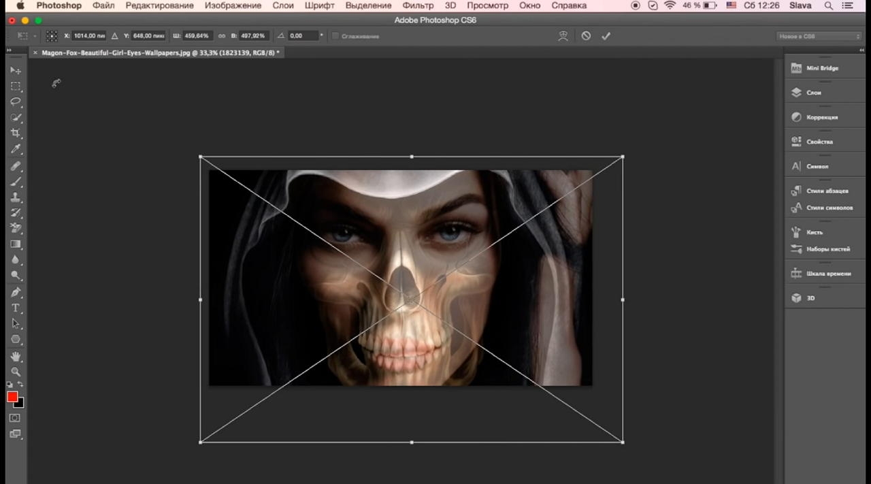Open the Шкала времени panel
The width and height of the screenshot is (871, 484).
click(x=824, y=274)
